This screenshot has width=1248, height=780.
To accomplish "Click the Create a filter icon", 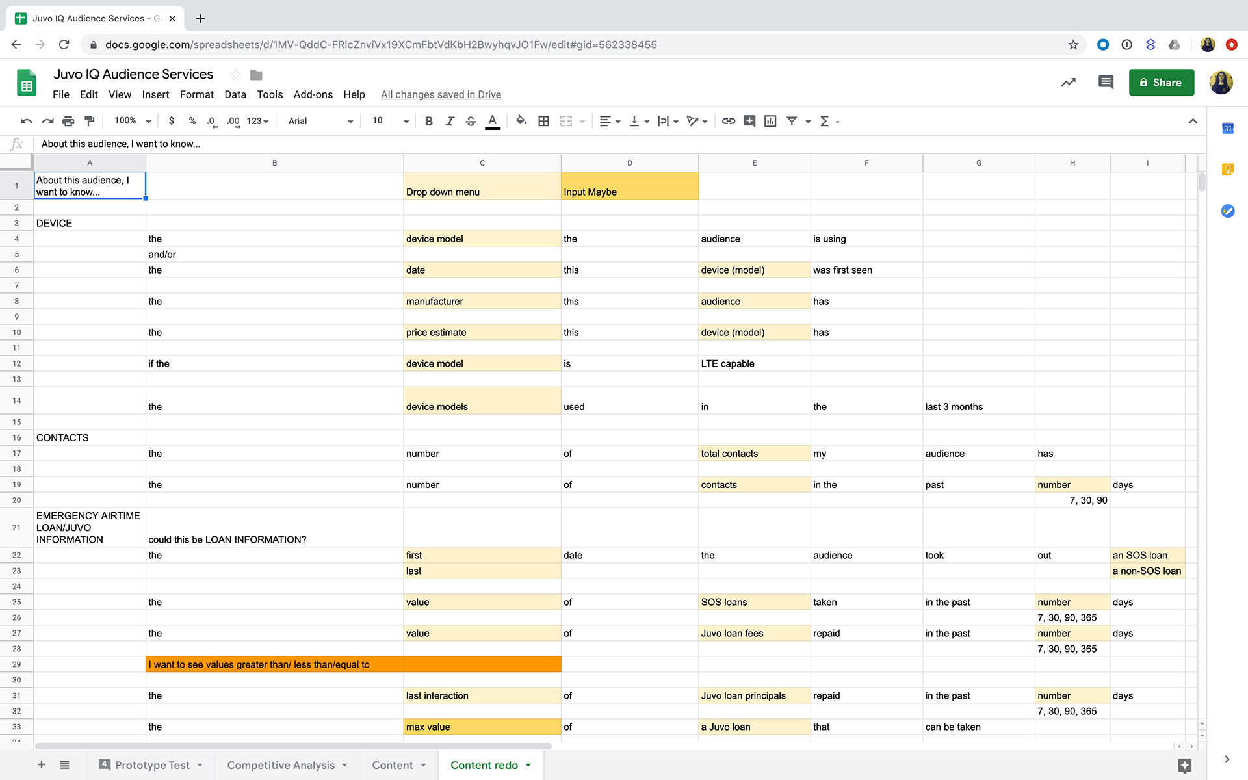I will click(x=792, y=121).
